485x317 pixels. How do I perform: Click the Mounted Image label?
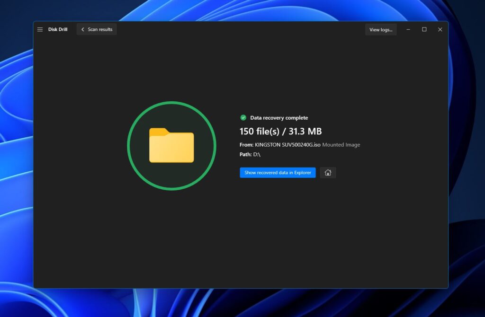point(342,145)
